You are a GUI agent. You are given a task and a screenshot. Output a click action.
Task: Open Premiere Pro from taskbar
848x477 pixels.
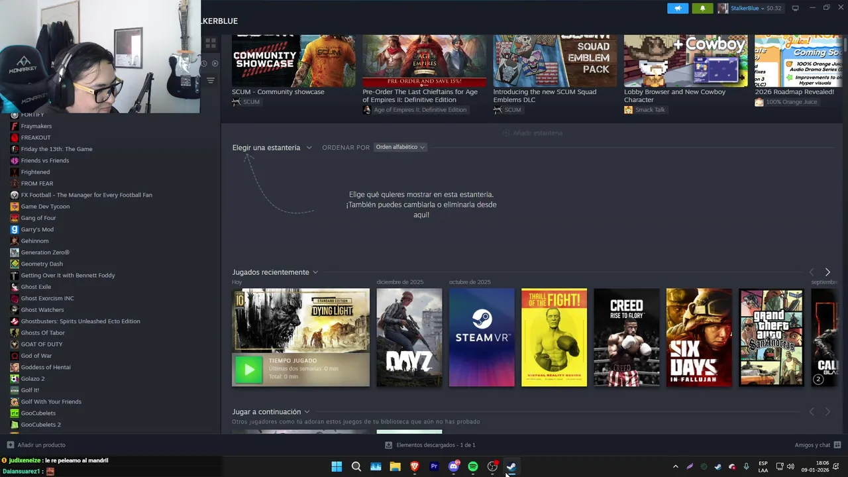(x=434, y=466)
